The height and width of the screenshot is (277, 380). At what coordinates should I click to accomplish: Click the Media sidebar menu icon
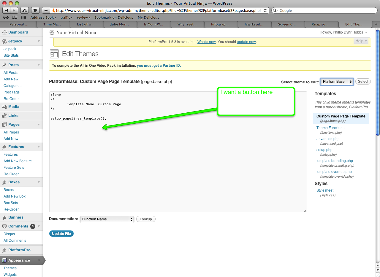tap(4, 107)
